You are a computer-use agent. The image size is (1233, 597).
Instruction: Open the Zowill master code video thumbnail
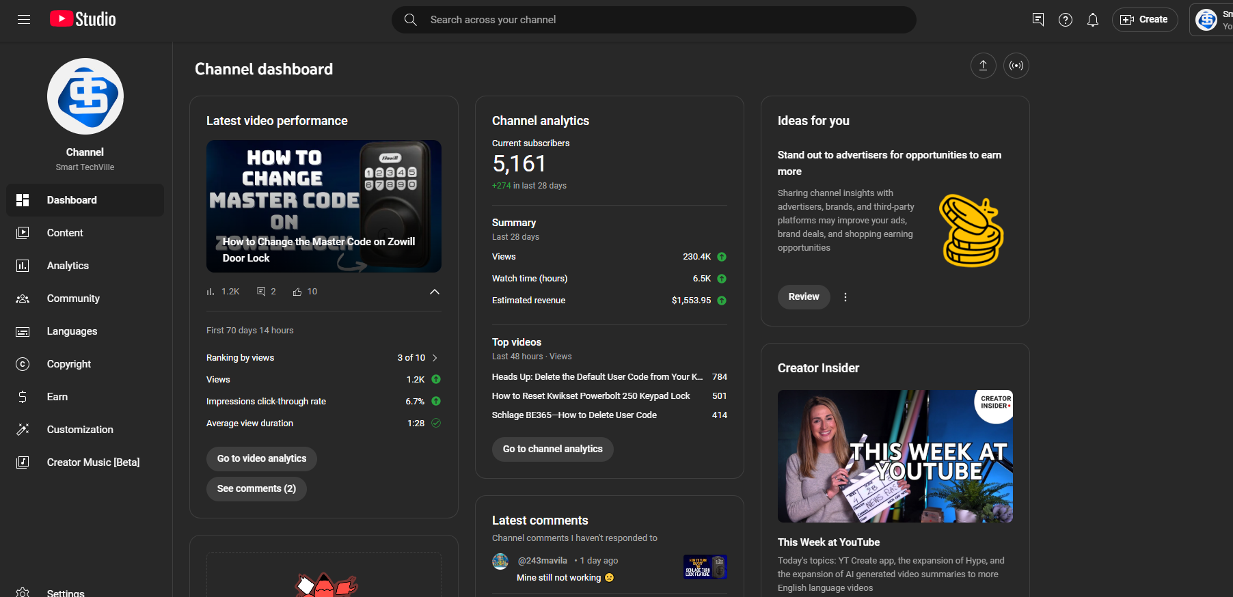point(324,206)
